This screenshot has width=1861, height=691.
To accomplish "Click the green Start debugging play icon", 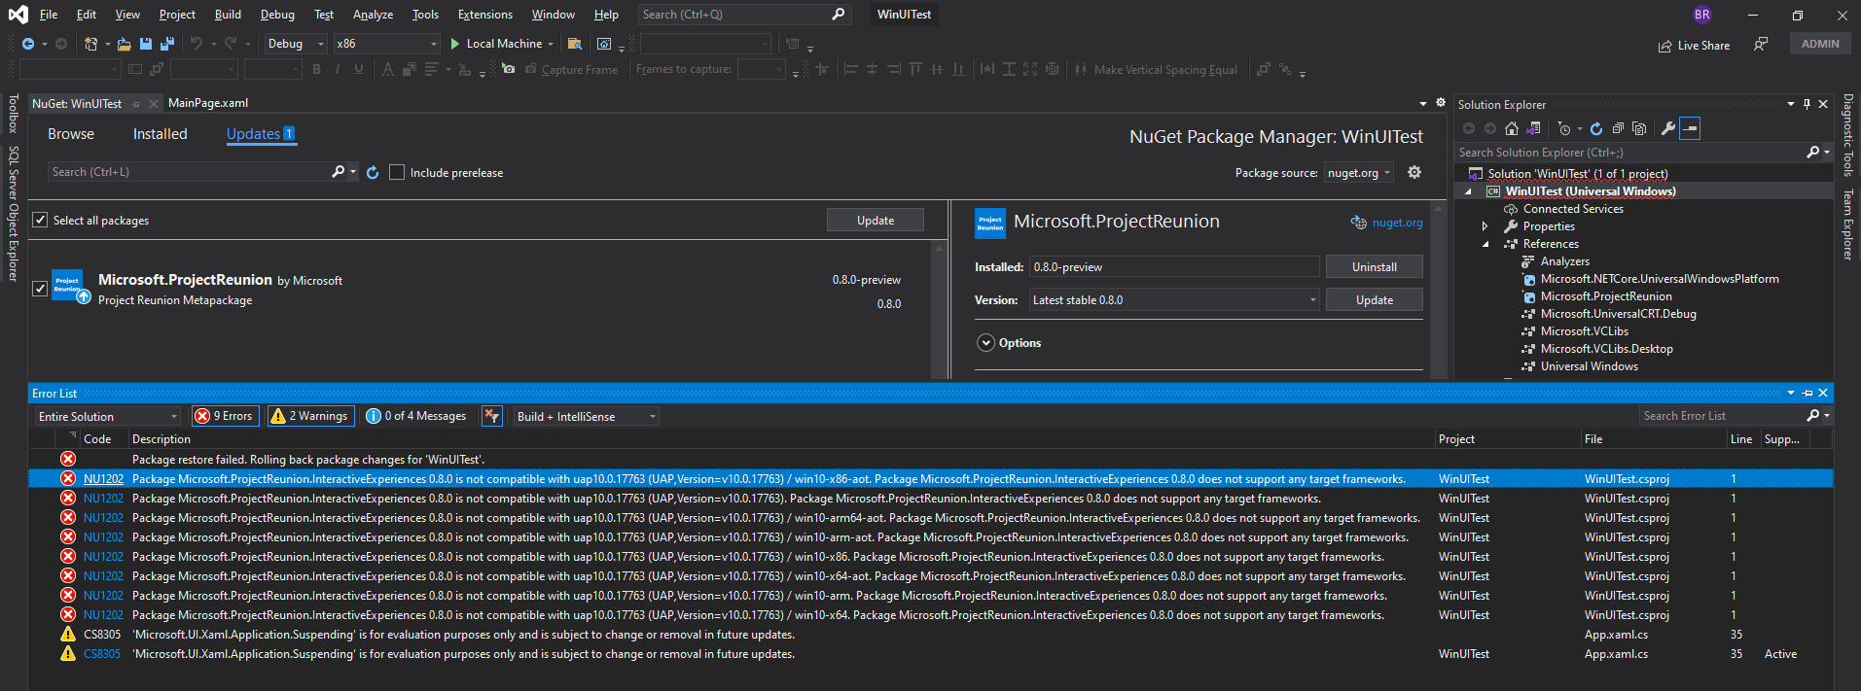I will click(454, 44).
